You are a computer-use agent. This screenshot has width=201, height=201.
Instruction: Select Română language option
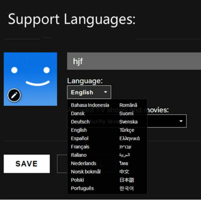[128, 105]
